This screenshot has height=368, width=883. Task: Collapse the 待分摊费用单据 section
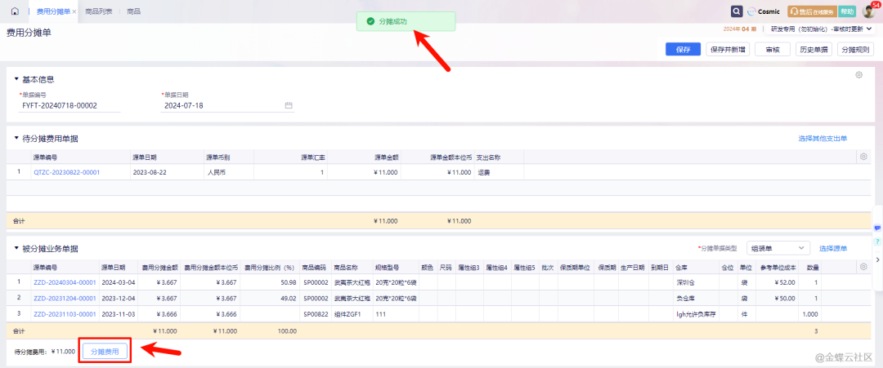(16, 138)
